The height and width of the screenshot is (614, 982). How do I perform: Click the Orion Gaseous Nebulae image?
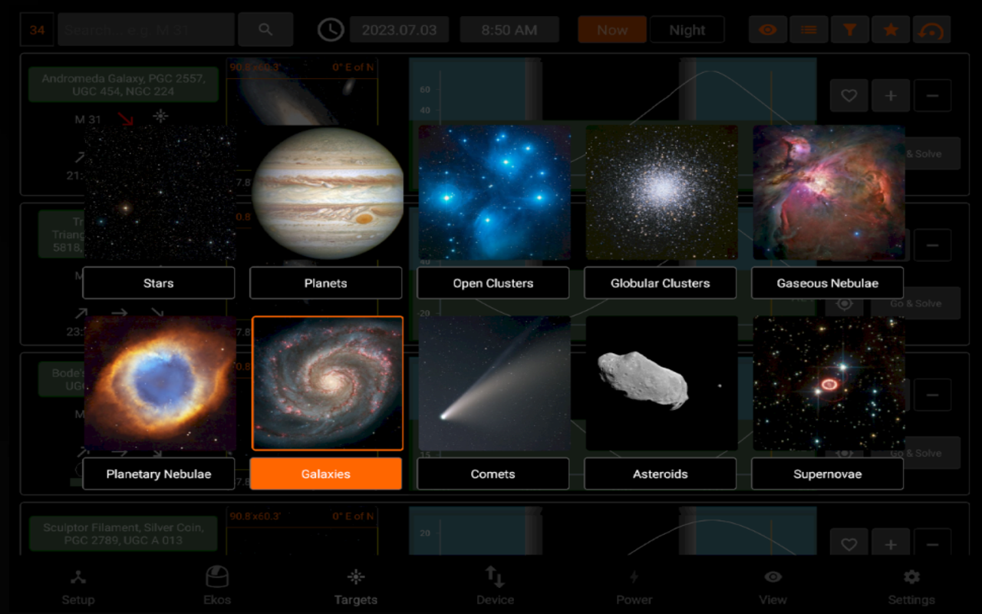pos(829,193)
